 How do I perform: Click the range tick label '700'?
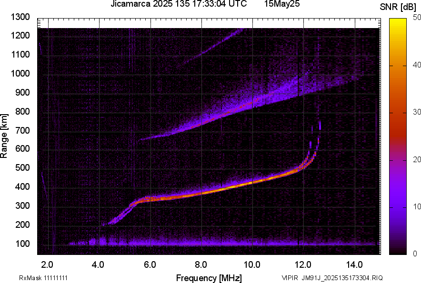pos(22,130)
